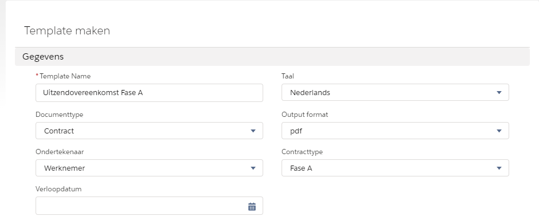Click the Gegevens section header
Image resolution: width=539 pixels, height=224 pixels.
(272, 57)
